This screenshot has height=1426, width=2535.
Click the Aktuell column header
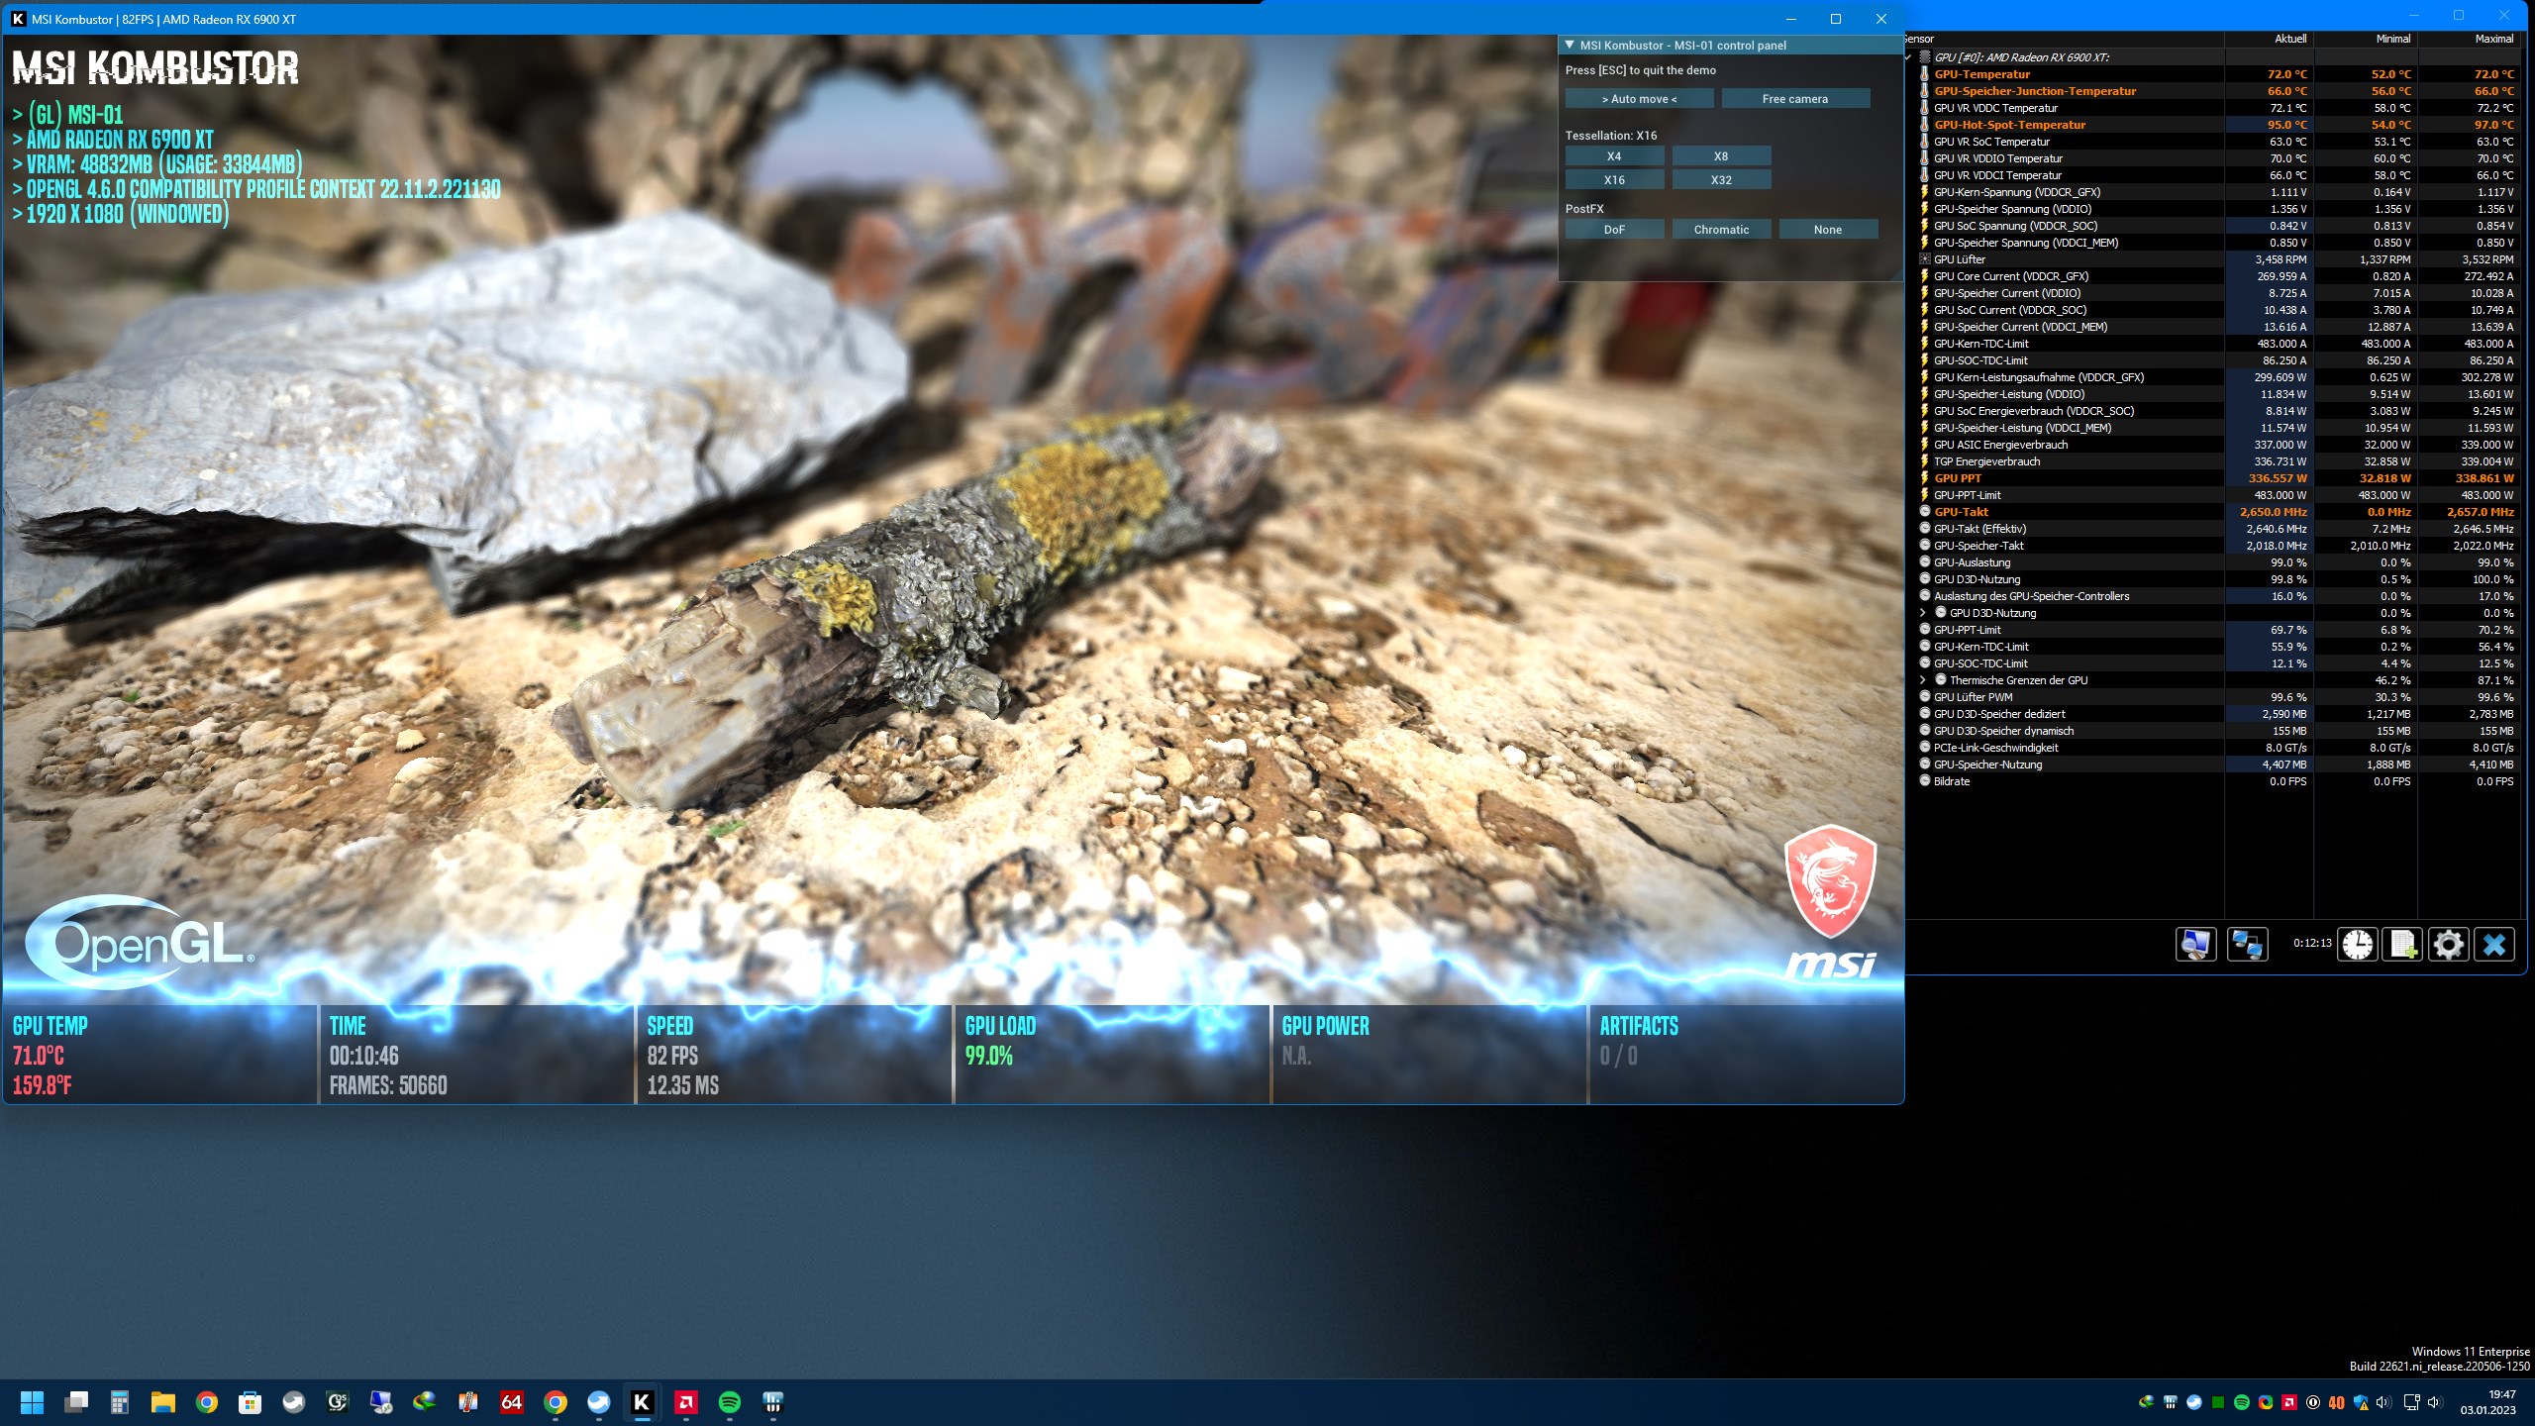coord(2289,39)
